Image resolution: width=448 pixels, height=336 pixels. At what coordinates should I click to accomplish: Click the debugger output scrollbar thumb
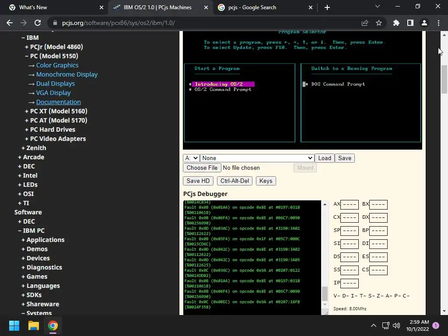325,294
